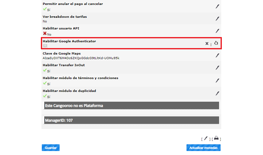Edit the Habilitar Transfer InOut setting
263x155 pixels.
[217, 68]
